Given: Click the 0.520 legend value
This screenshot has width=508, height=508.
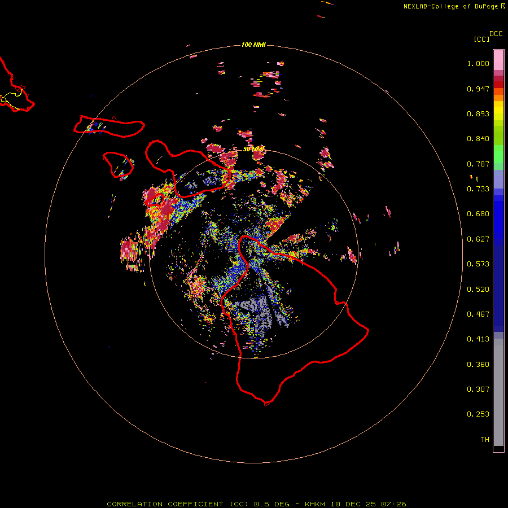Looking at the screenshot, I should (x=478, y=290).
